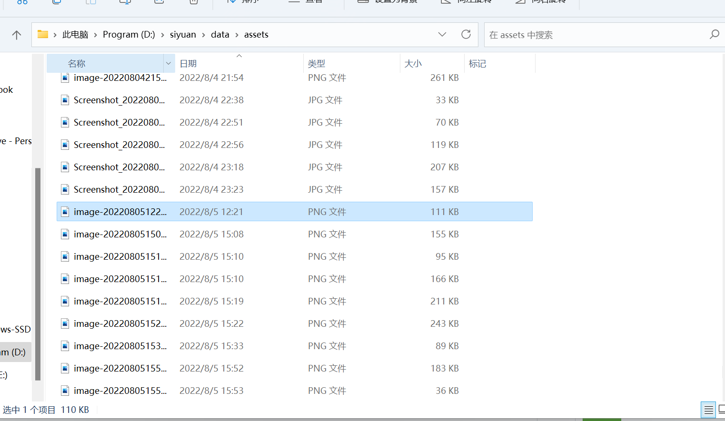This screenshot has width=725, height=421.
Task: Click the icon of the Screenshot dated 22:38
Action: (65, 100)
